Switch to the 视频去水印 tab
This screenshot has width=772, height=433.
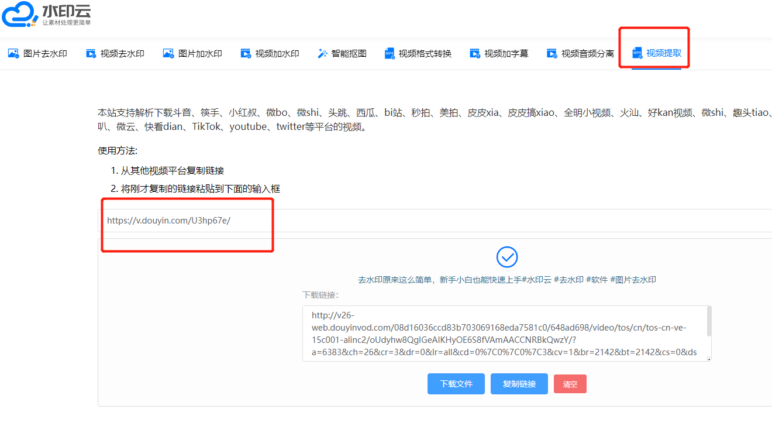coord(115,54)
